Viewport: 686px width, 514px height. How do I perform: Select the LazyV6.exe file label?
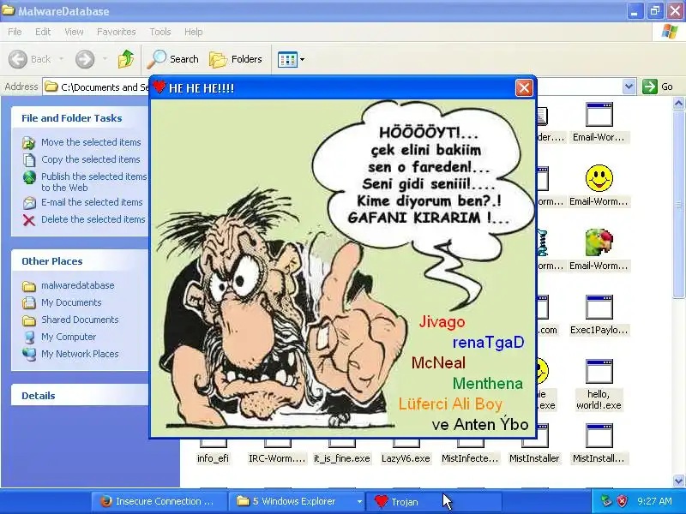pos(406,458)
